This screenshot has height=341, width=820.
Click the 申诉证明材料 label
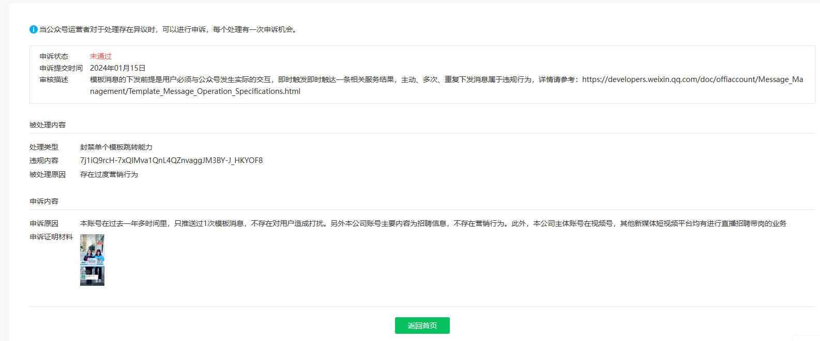point(51,237)
